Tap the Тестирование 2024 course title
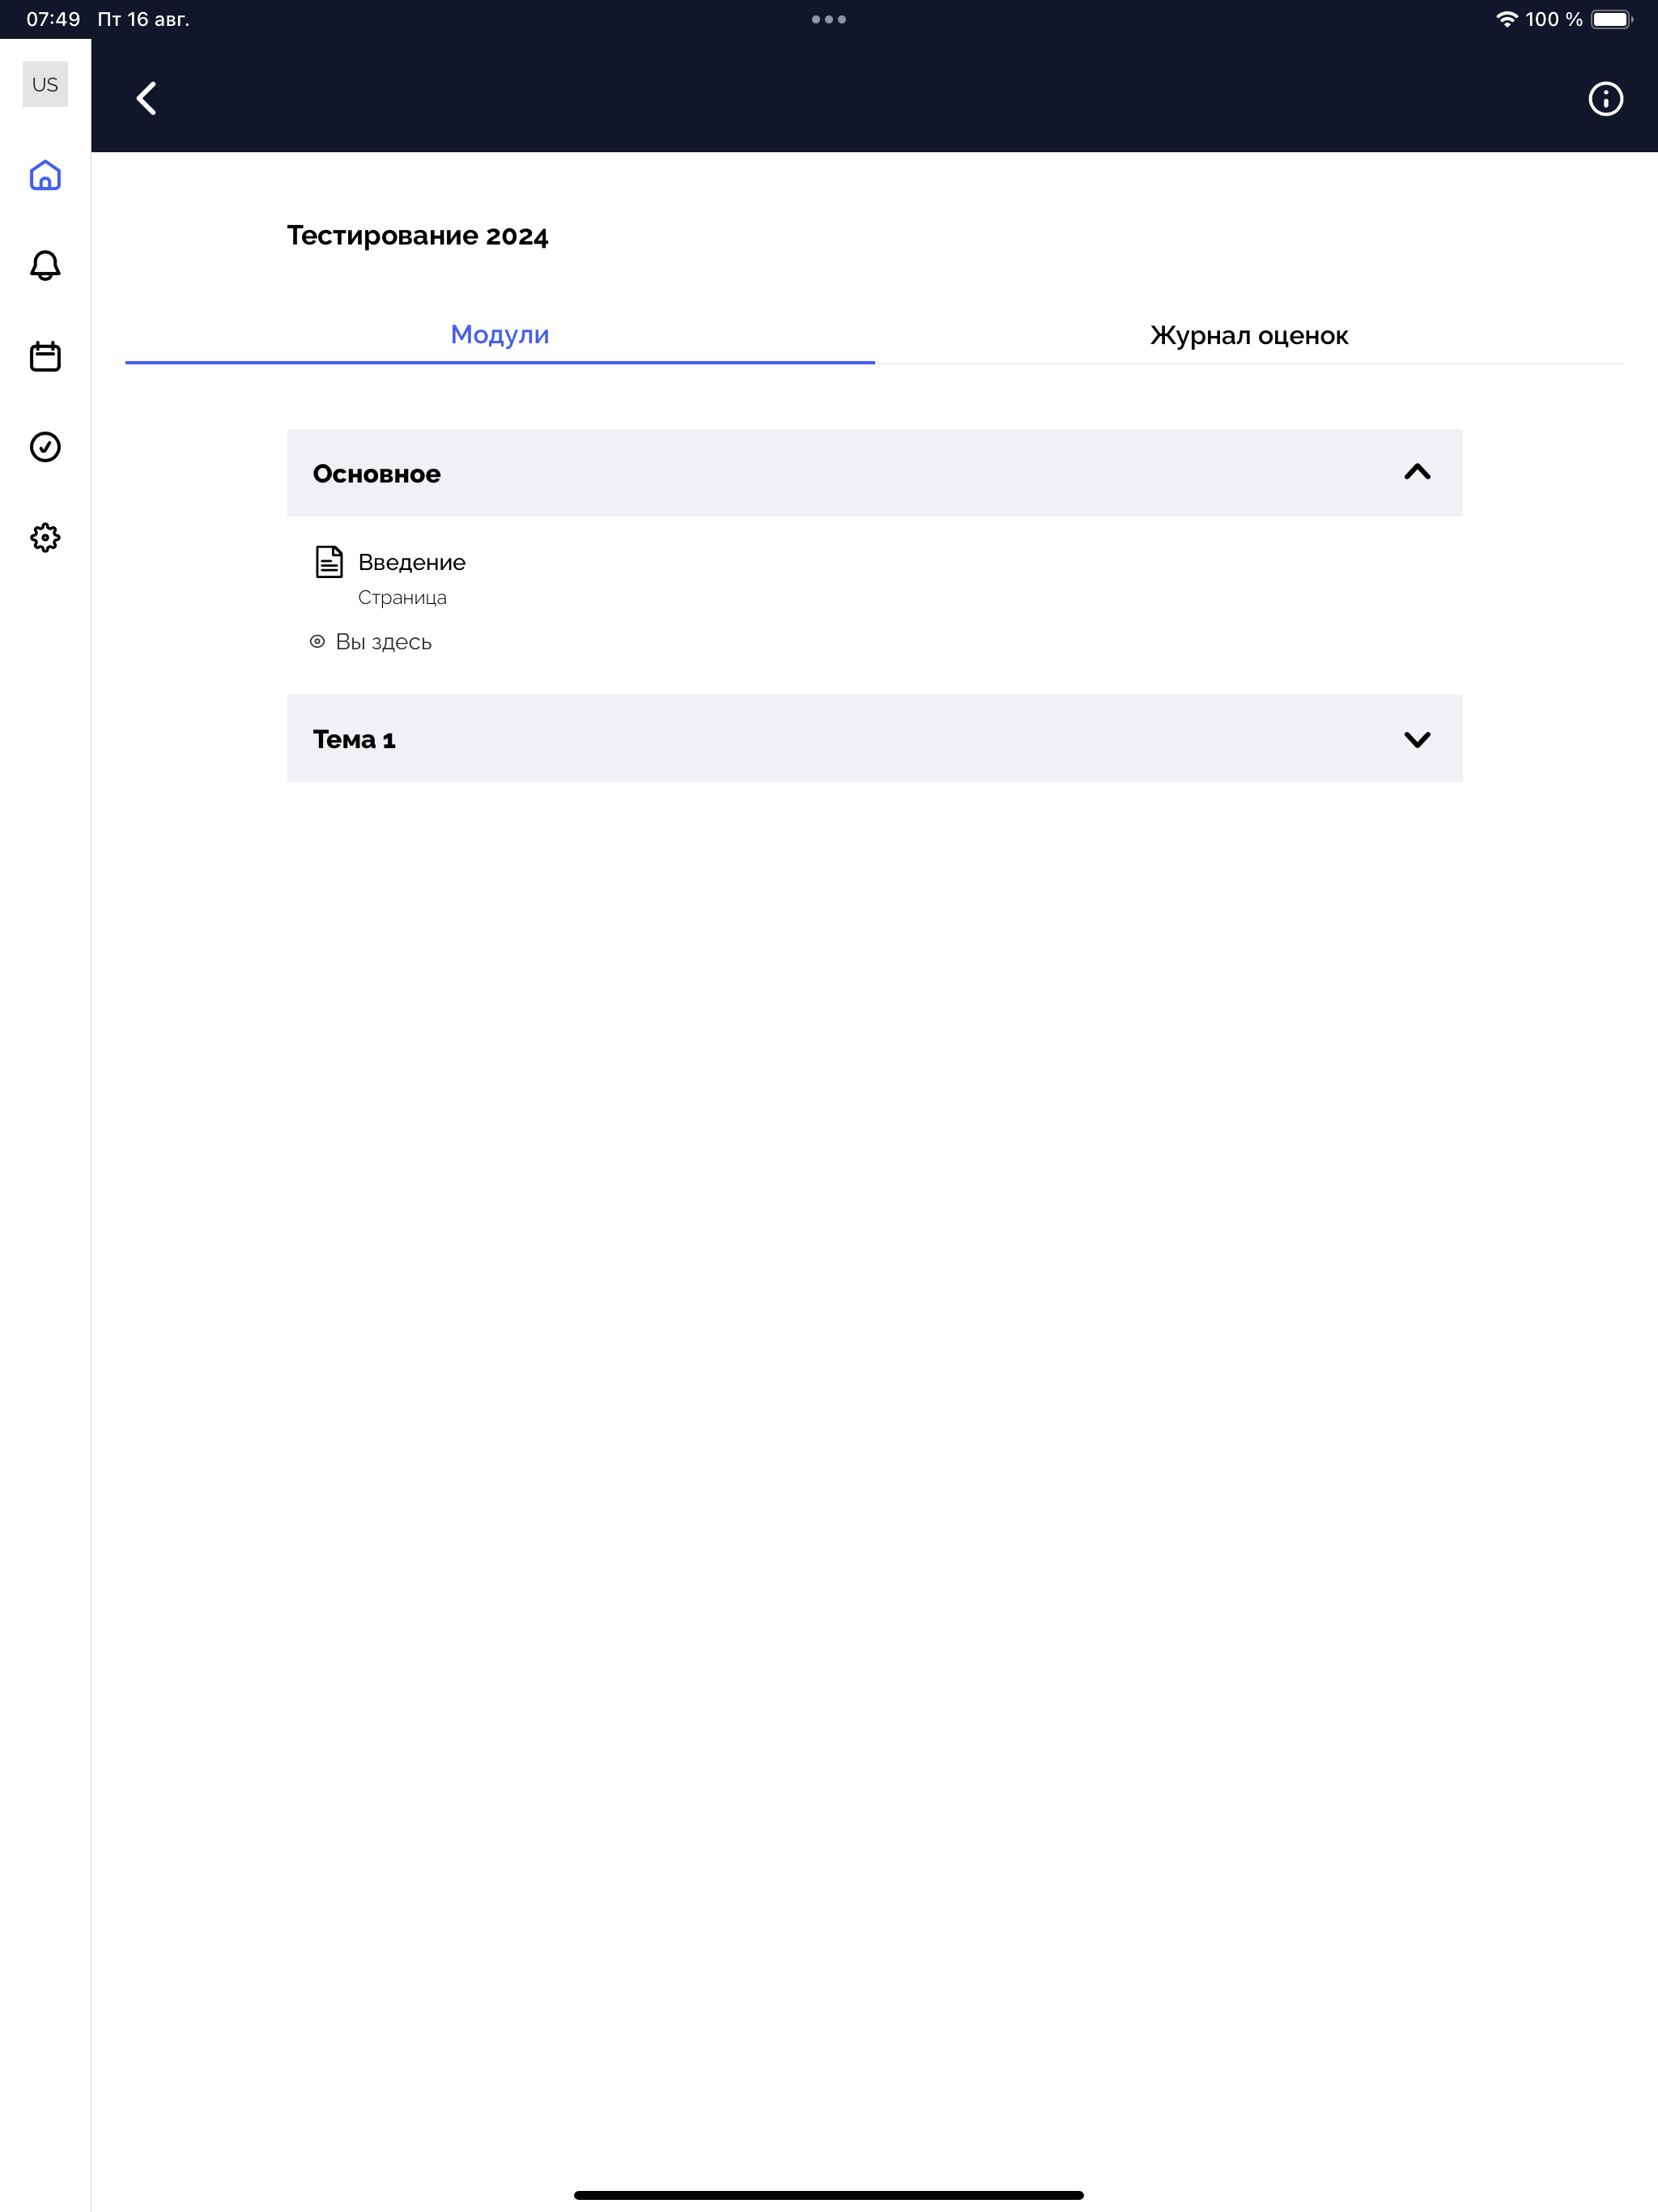Image resolution: width=1658 pixels, height=2212 pixels. [418, 236]
